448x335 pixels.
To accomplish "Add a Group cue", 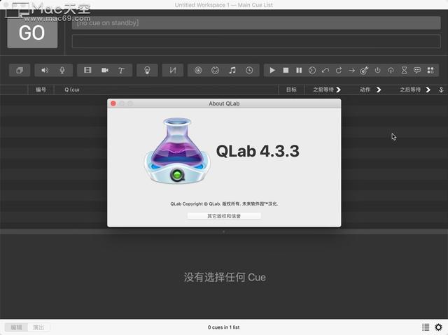I will point(20,70).
